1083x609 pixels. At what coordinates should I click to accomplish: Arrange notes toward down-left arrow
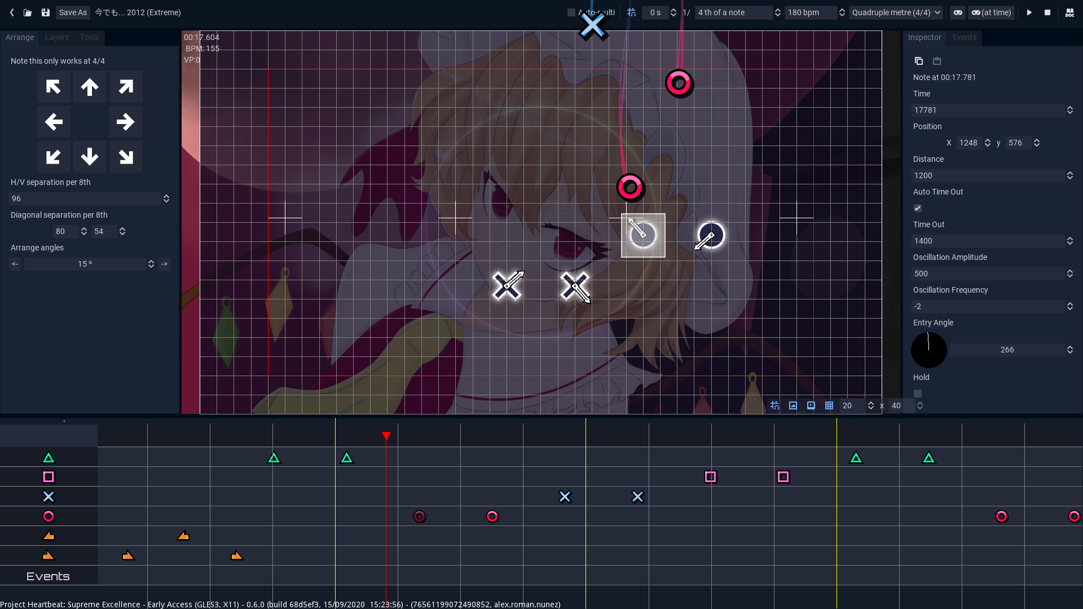click(54, 157)
